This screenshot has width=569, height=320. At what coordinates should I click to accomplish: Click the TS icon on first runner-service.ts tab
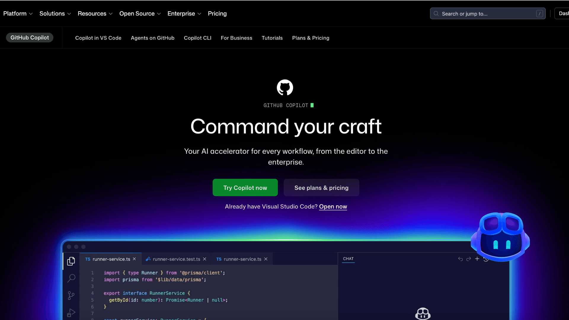88,259
